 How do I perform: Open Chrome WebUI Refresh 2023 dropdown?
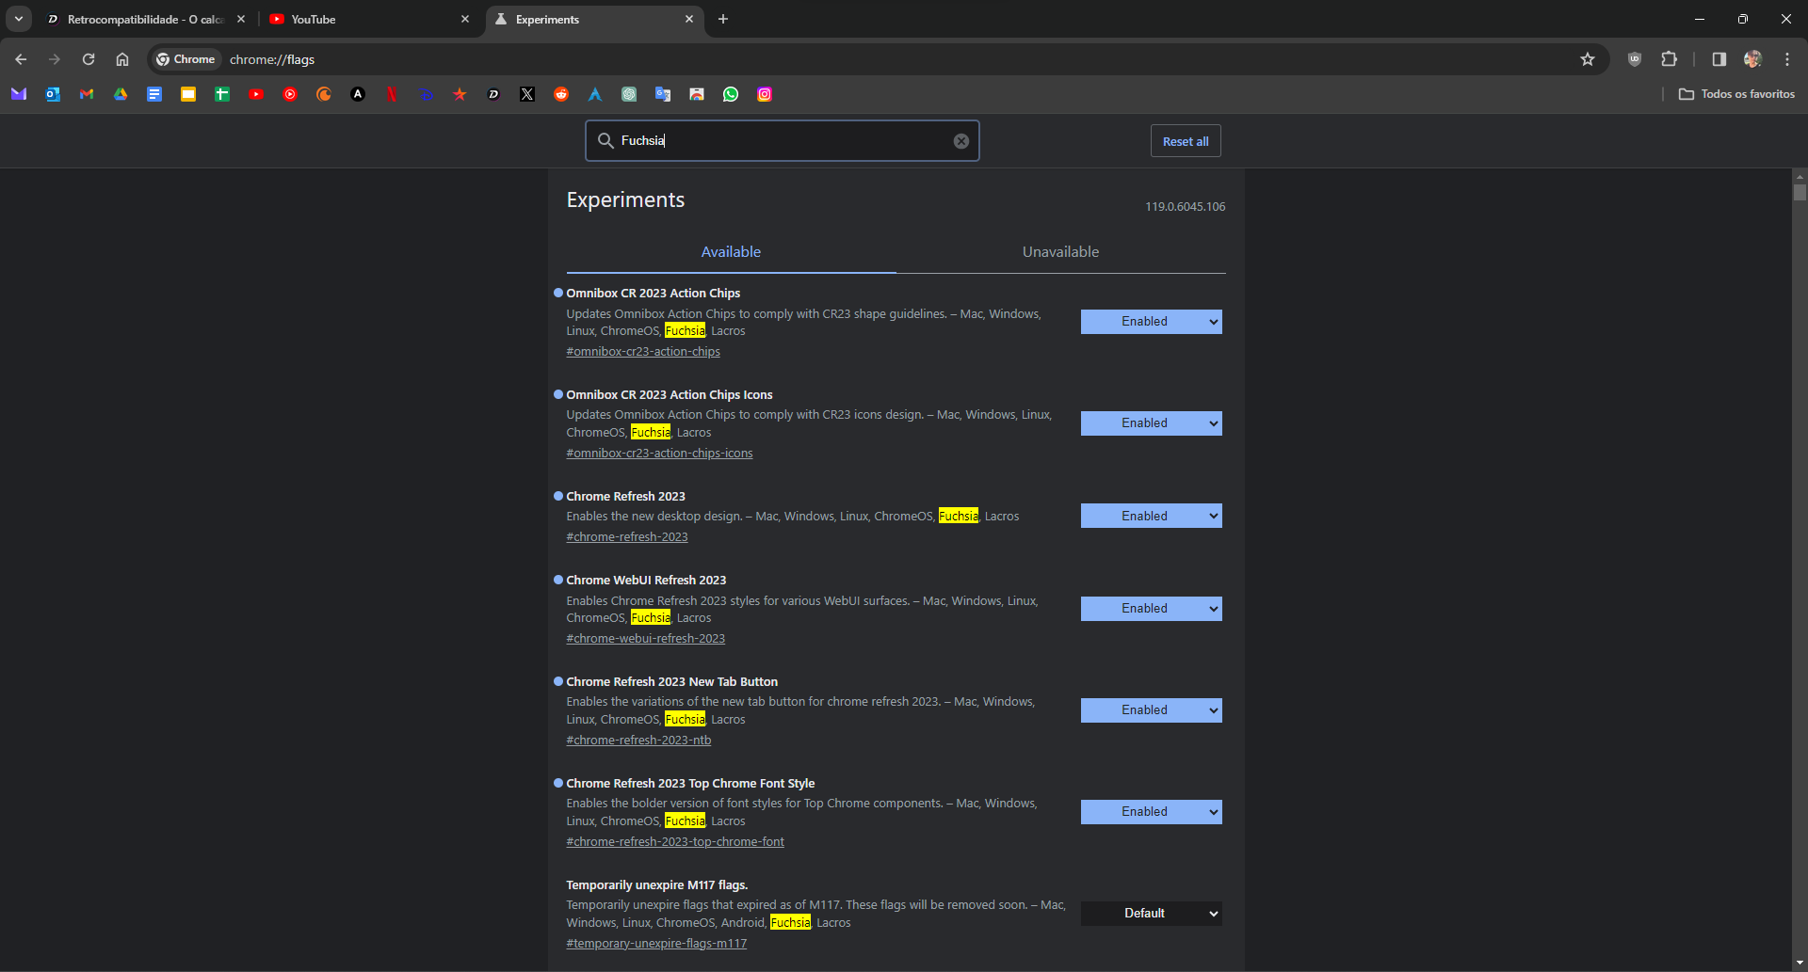pyautogui.click(x=1151, y=609)
